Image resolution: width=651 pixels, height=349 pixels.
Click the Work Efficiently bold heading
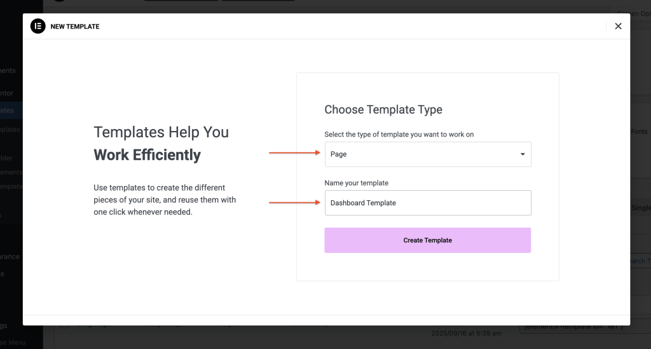click(147, 155)
